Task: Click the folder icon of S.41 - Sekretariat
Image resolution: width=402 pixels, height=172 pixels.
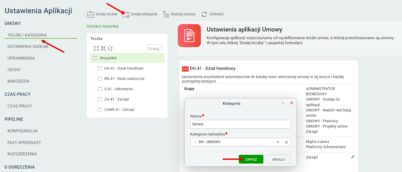Action: 100,89
